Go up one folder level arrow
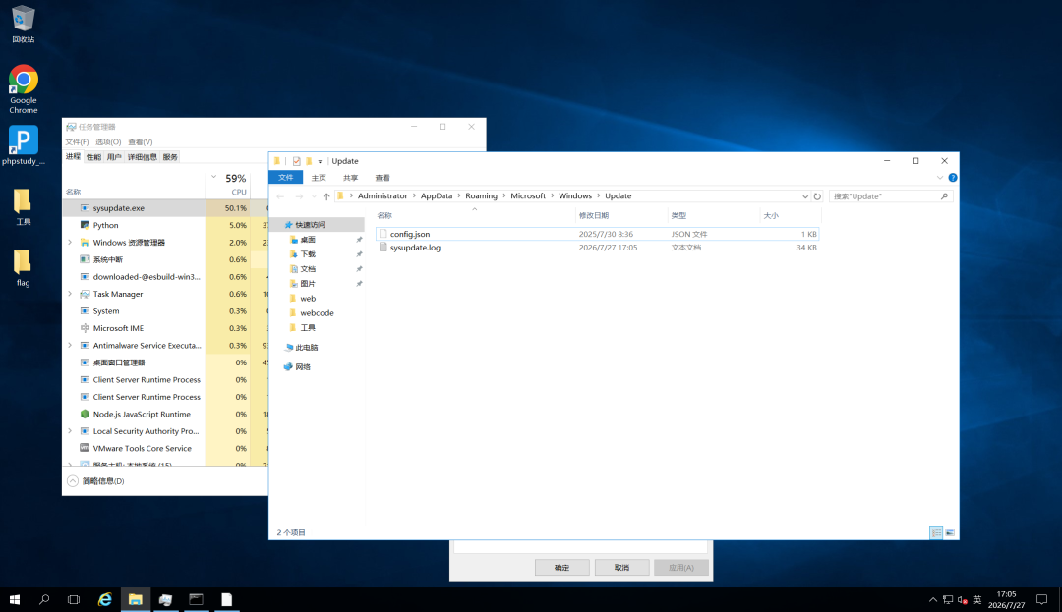The width and height of the screenshot is (1062, 612). (326, 196)
